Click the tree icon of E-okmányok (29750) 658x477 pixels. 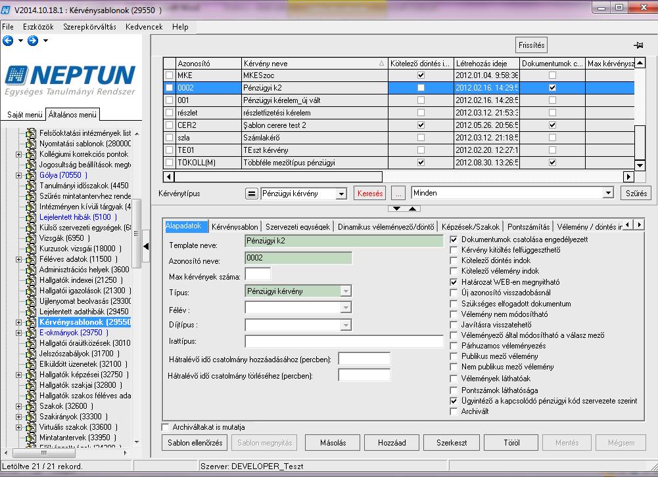point(31,333)
